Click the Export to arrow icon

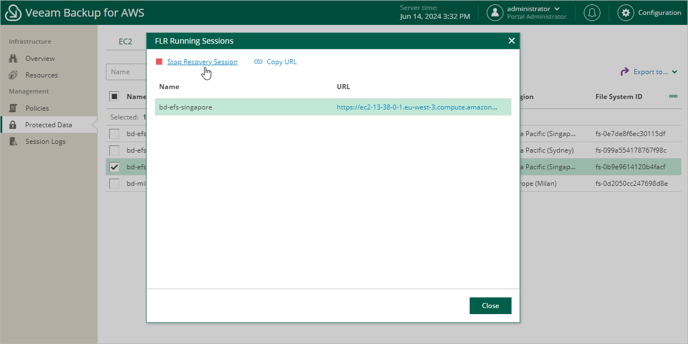click(x=625, y=72)
